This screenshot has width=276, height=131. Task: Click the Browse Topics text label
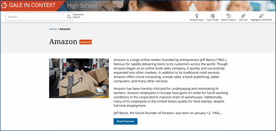coord(197,20)
